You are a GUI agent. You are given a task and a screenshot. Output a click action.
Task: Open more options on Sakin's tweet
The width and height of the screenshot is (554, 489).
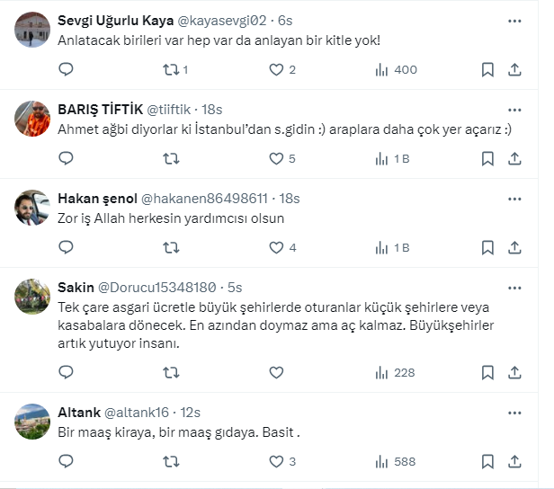[x=514, y=287]
